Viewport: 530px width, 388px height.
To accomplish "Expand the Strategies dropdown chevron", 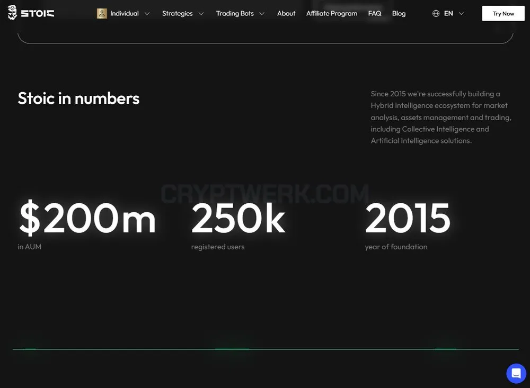I will click(x=201, y=14).
